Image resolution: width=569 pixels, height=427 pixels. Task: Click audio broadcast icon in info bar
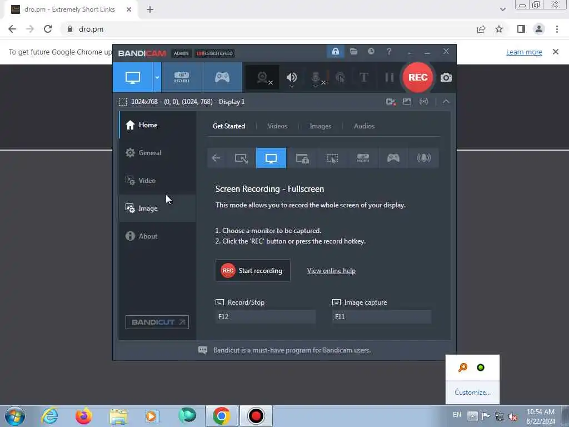tap(423, 102)
